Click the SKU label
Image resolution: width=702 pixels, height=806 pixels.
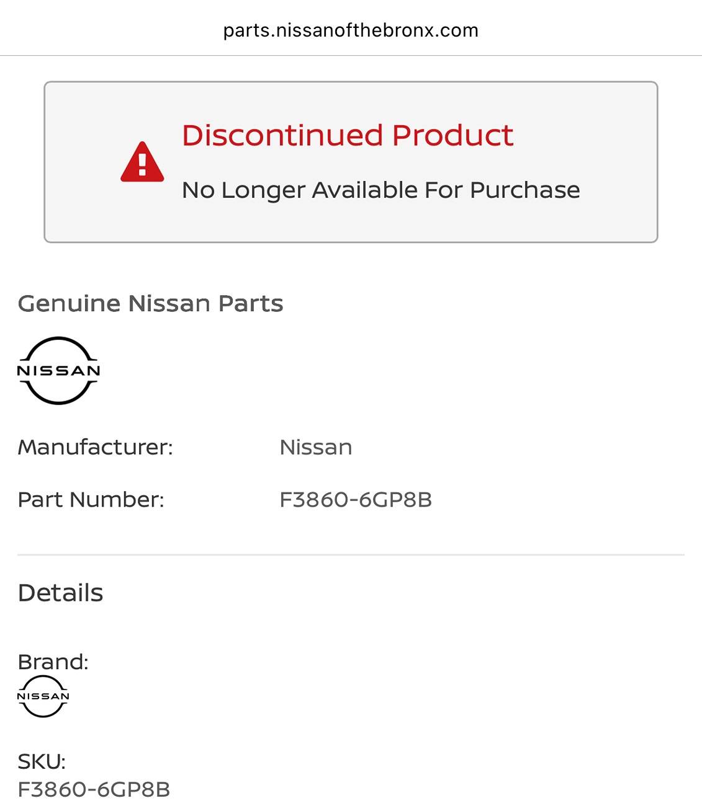(x=42, y=761)
